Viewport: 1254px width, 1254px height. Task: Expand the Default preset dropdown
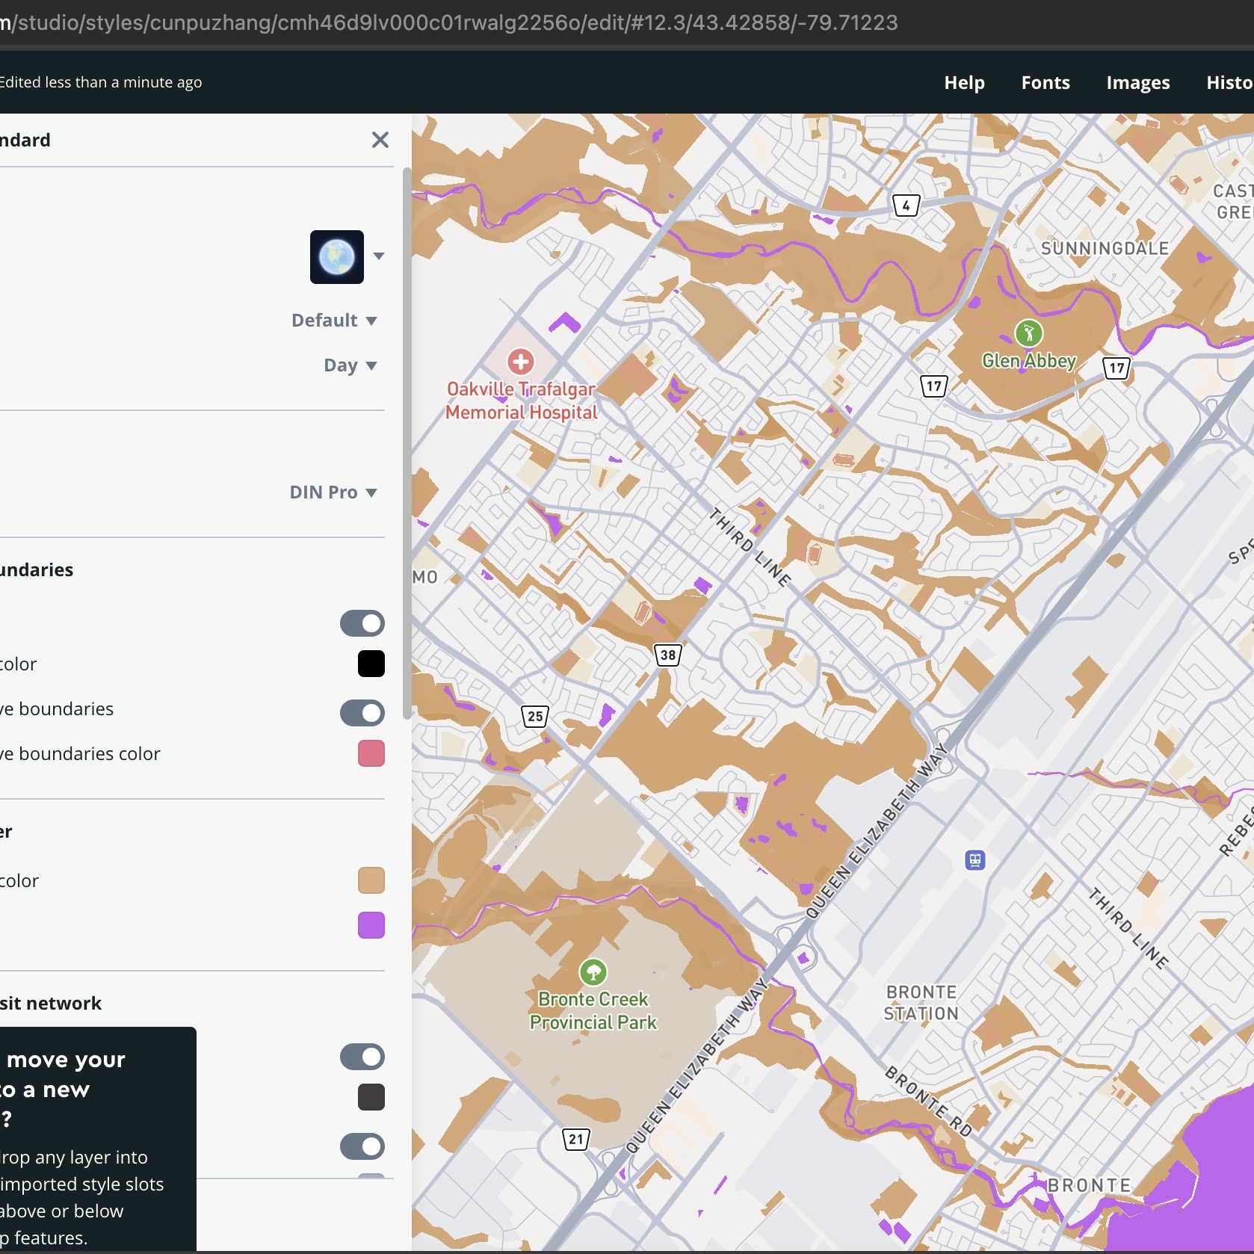click(336, 320)
